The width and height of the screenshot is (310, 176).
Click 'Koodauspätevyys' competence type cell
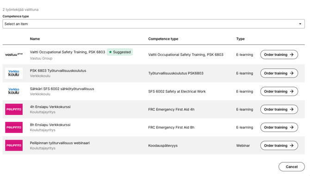(x=163, y=146)
